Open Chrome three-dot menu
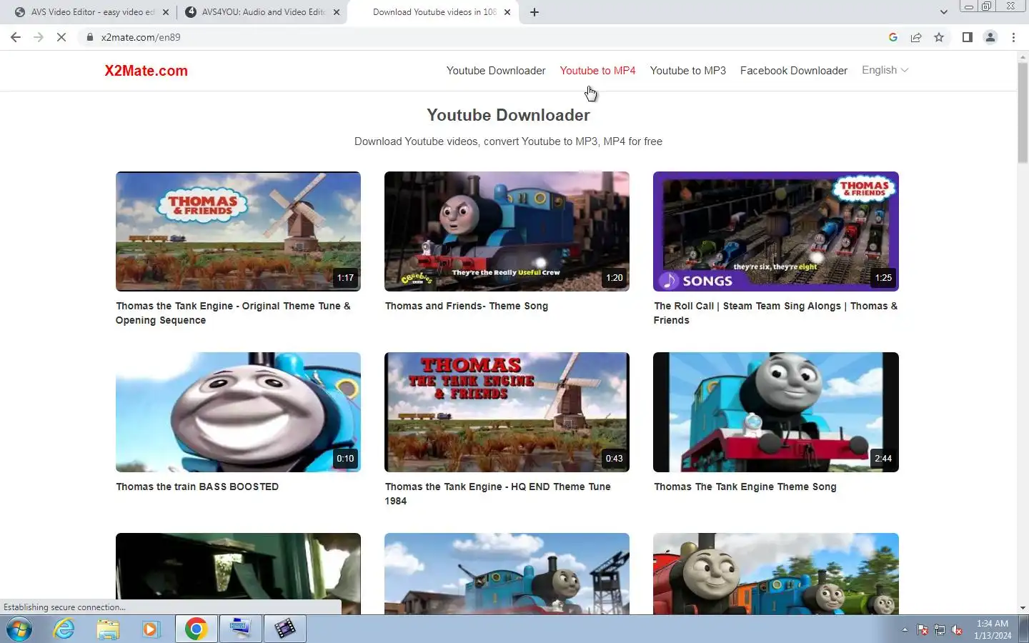The width and height of the screenshot is (1029, 643). (x=1013, y=37)
